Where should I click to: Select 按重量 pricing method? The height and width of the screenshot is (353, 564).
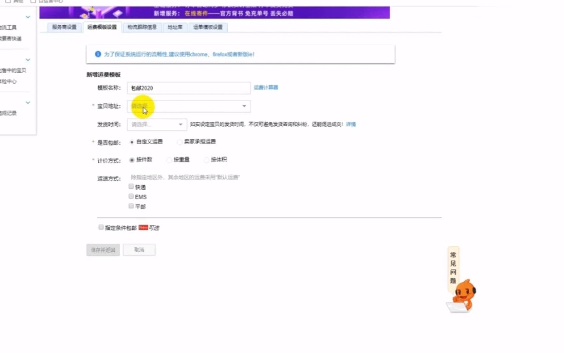pyautogui.click(x=169, y=160)
